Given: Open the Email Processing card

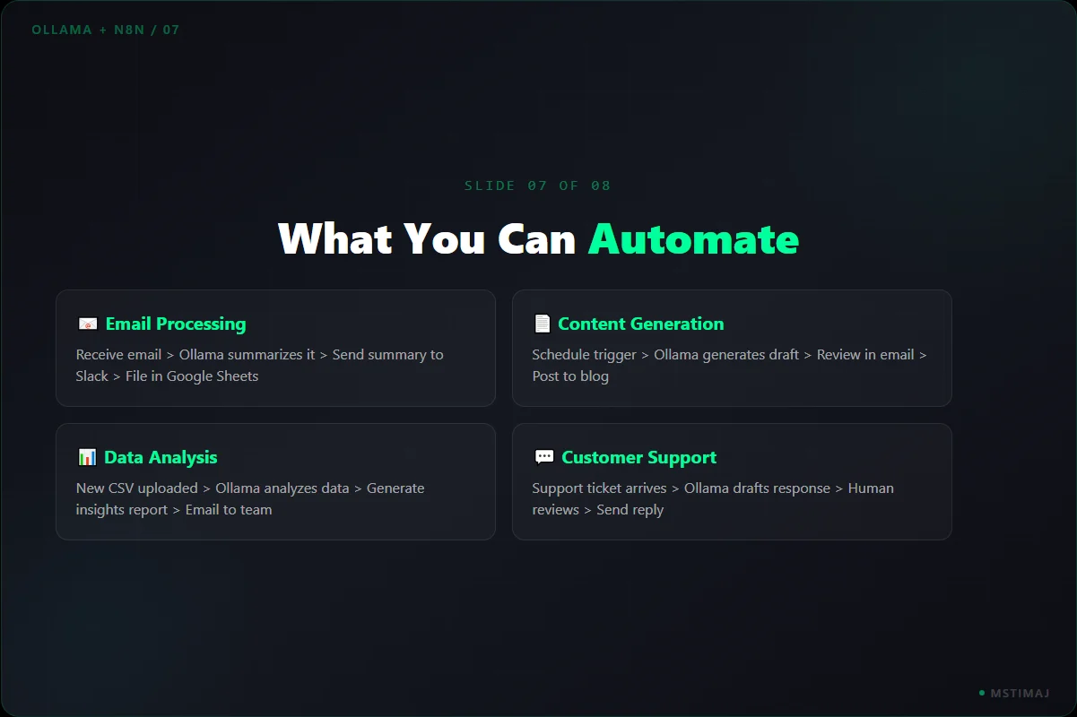Looking at the screenshot, I should [275, 348].
